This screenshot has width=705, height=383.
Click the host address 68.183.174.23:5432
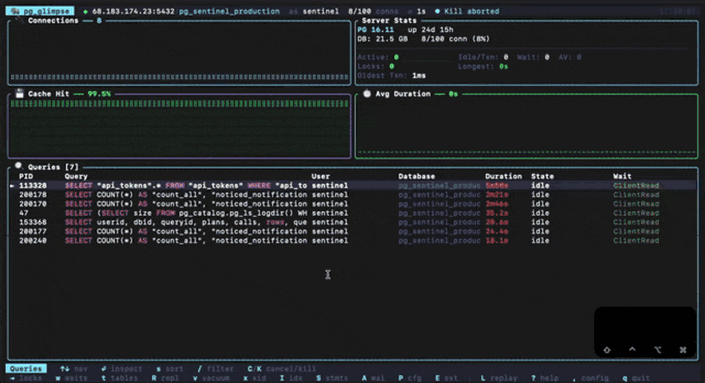pos(133,11)
